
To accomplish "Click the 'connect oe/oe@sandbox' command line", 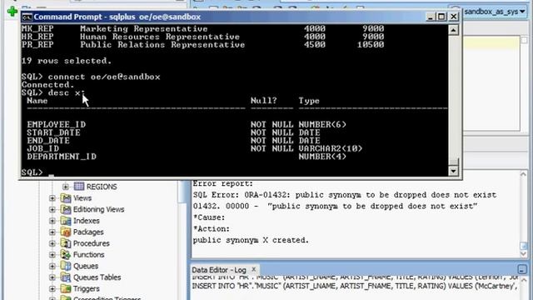I will coord(91,77).
